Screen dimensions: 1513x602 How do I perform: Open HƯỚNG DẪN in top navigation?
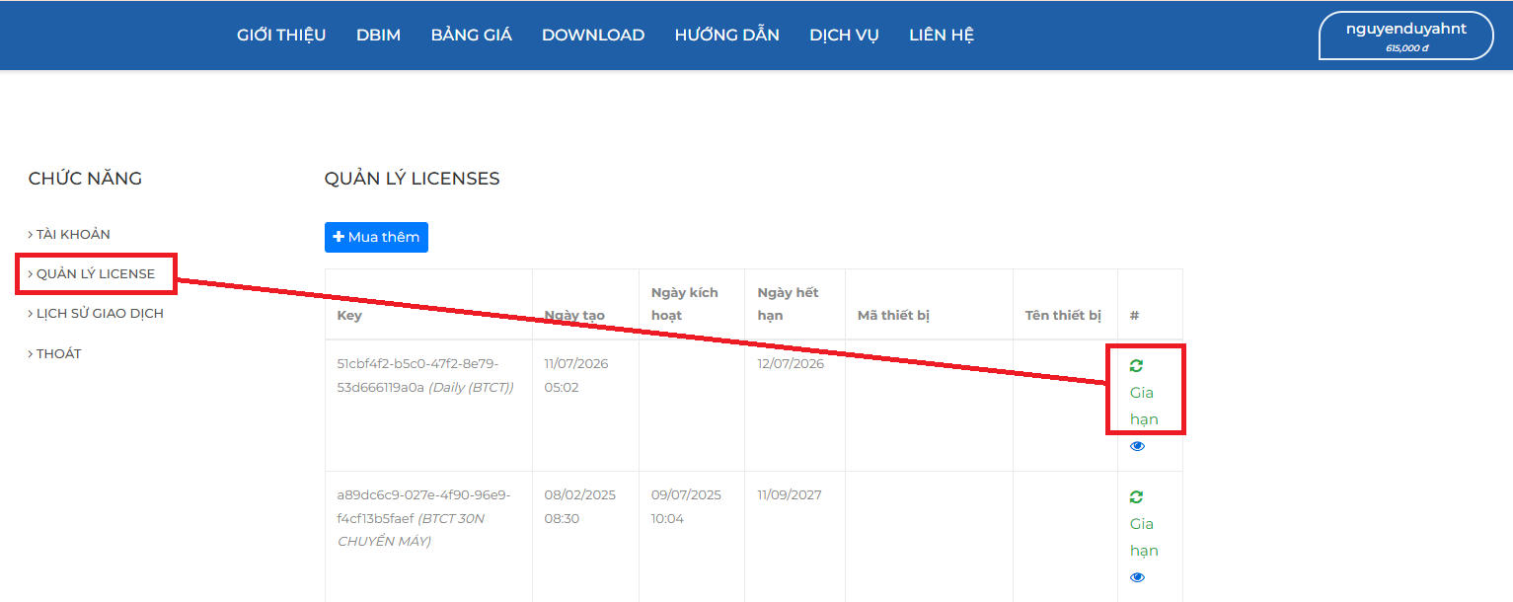click(727, 35)
